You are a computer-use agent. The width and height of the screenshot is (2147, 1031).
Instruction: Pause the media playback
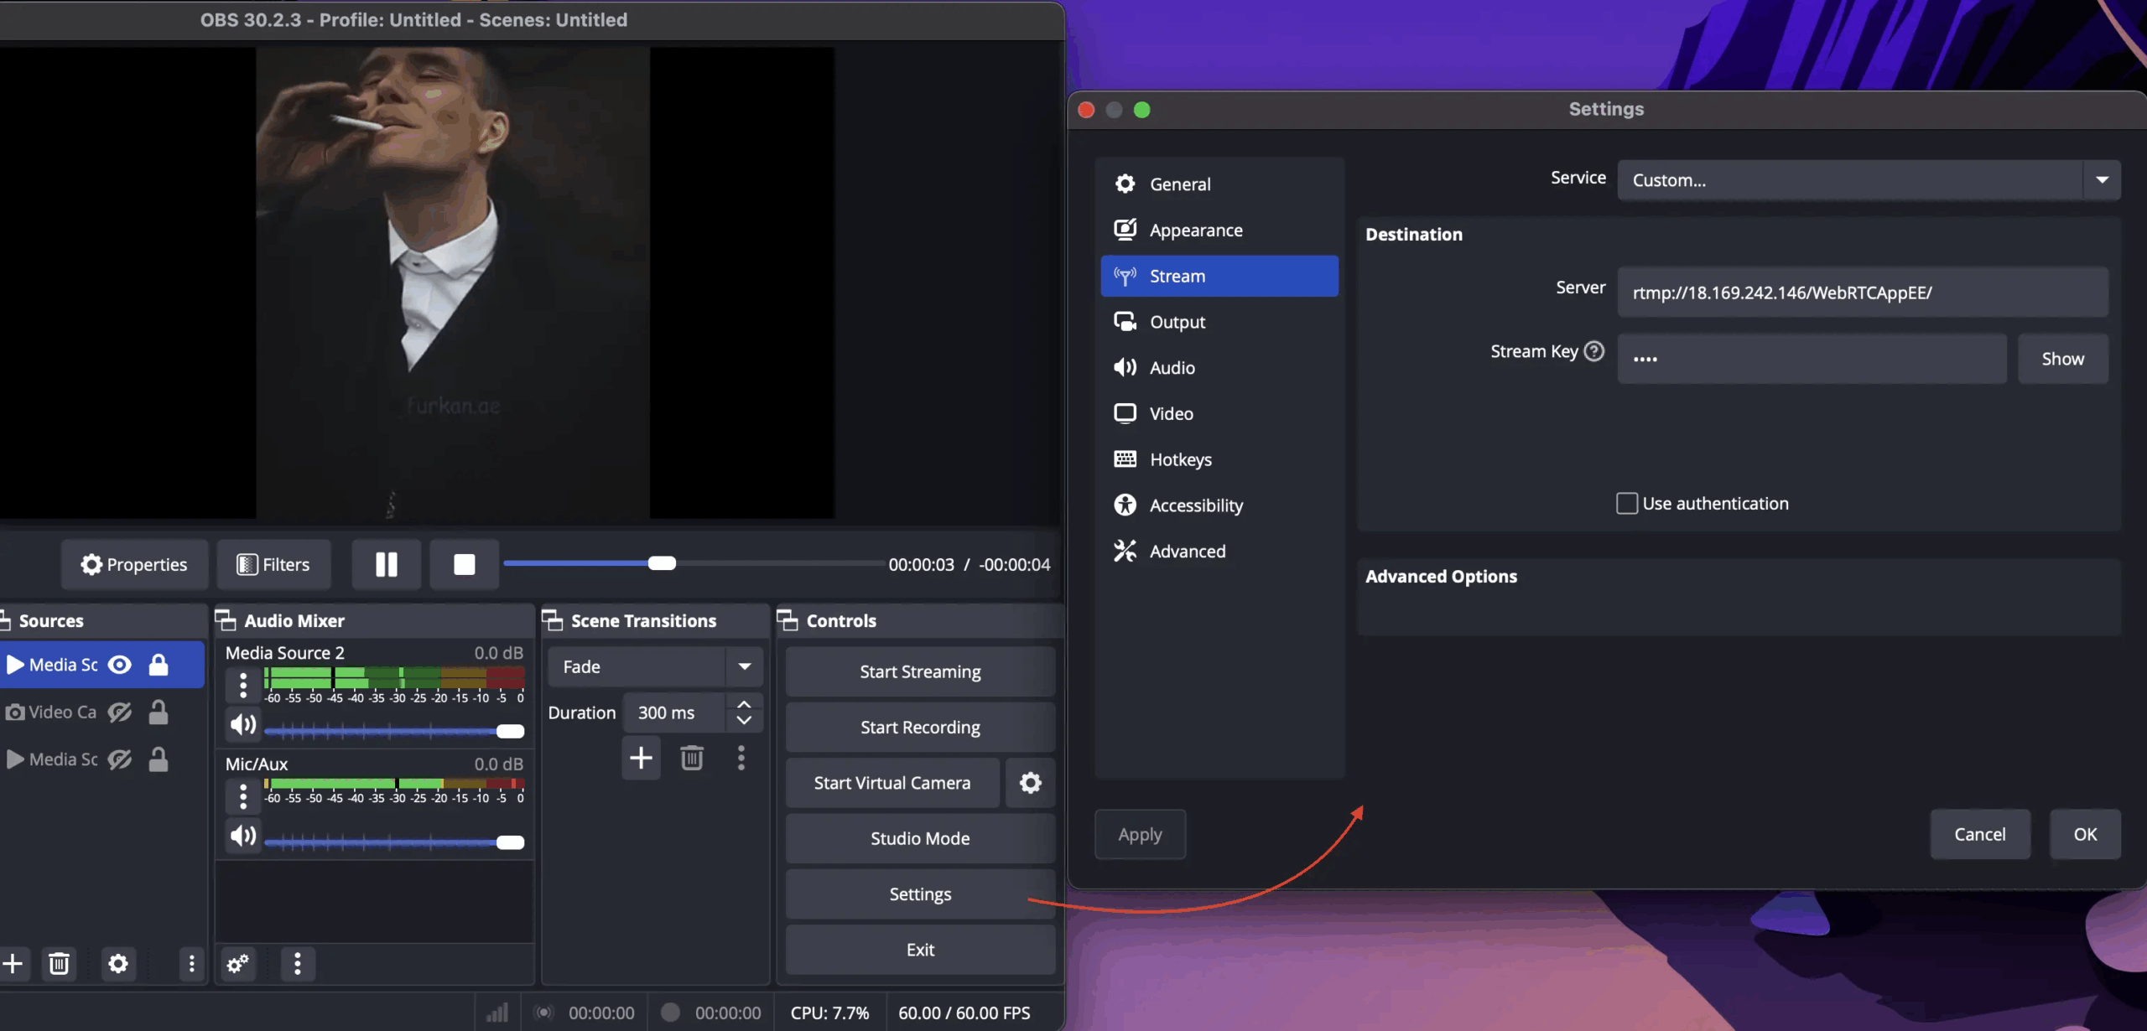click(x=387, y=564)
